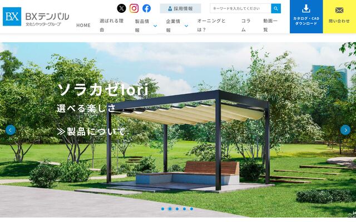Select the third carousel dot
The image size is (356, 222).
coord(177,209)
